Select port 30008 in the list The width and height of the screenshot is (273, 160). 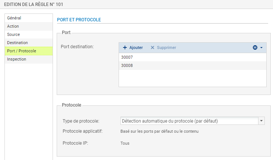click(x=192, y=65)
